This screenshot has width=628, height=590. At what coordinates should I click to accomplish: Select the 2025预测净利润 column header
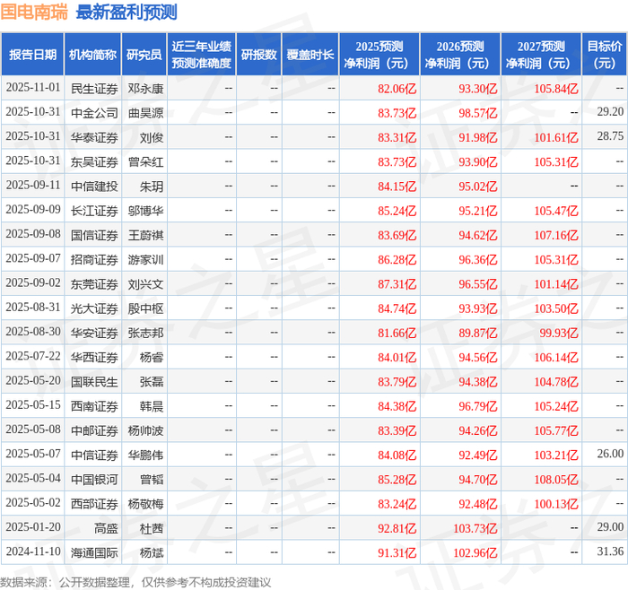click(x=379, y=55)
